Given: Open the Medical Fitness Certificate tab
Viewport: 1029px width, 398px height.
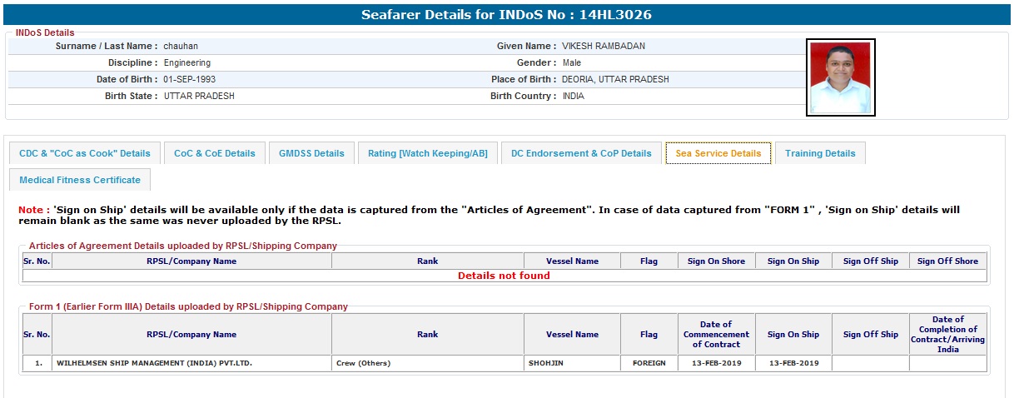Looking at the screenshot, I should [80, 180].
